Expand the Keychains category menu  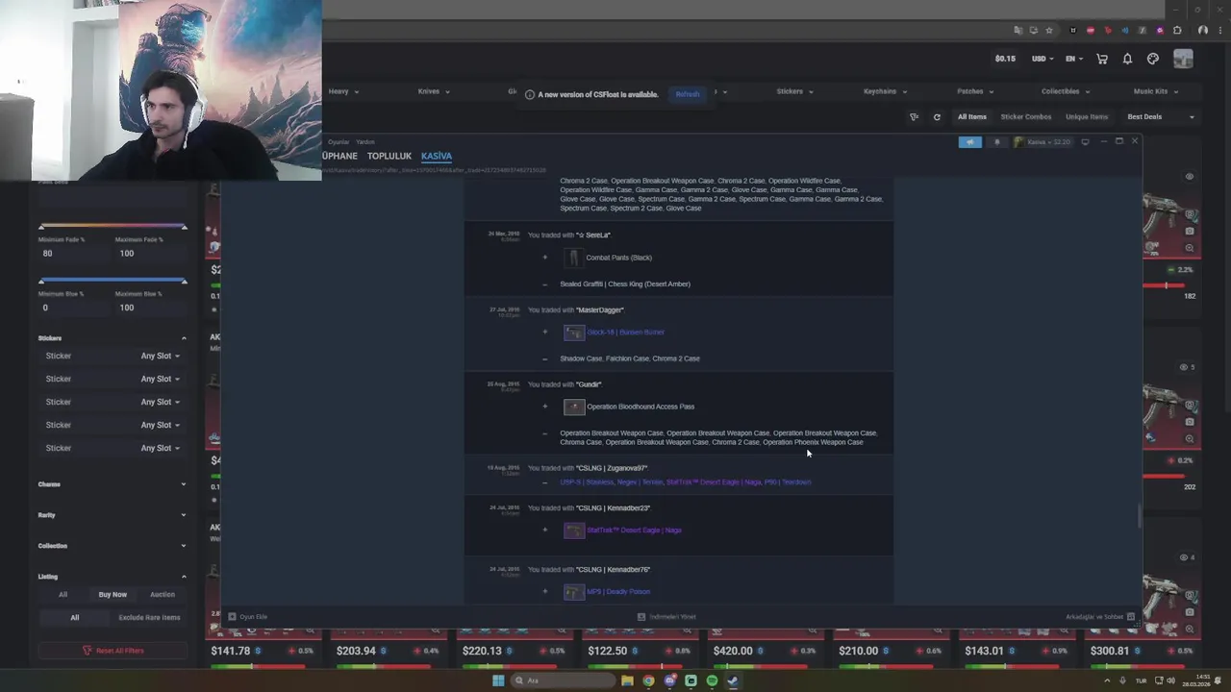point(885,91)
